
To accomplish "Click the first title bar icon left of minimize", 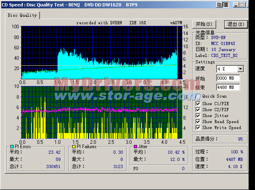I will click(x=219, y=4).
